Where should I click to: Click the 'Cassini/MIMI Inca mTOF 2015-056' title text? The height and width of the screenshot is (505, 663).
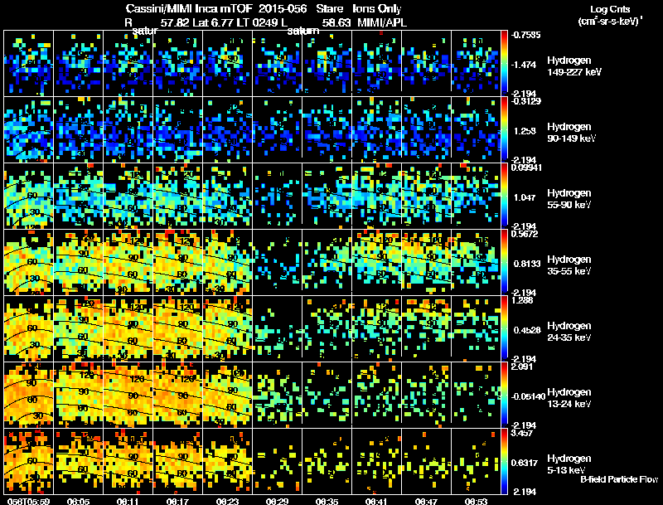216,9
